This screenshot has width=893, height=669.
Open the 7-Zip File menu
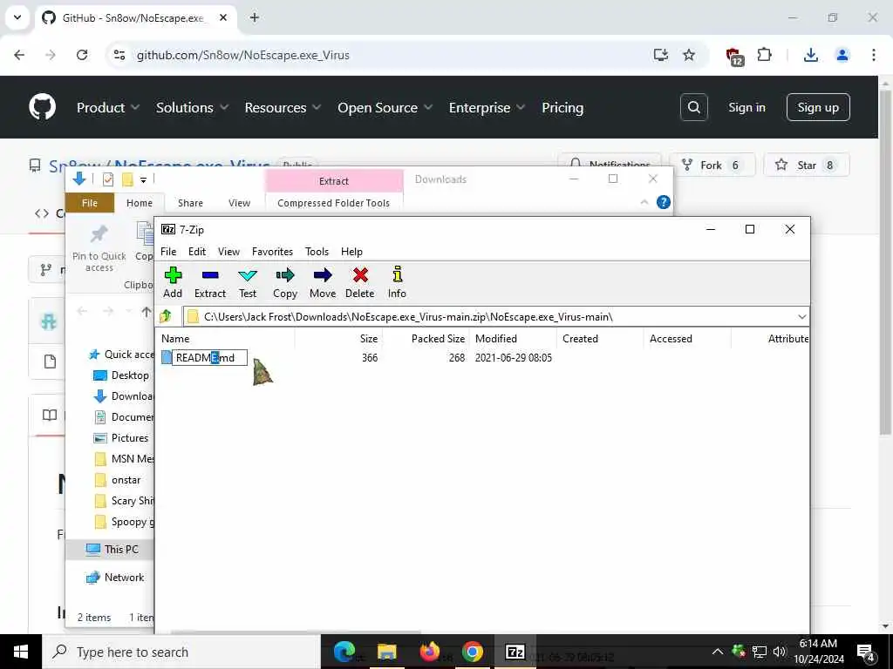[x=168, y=252]
